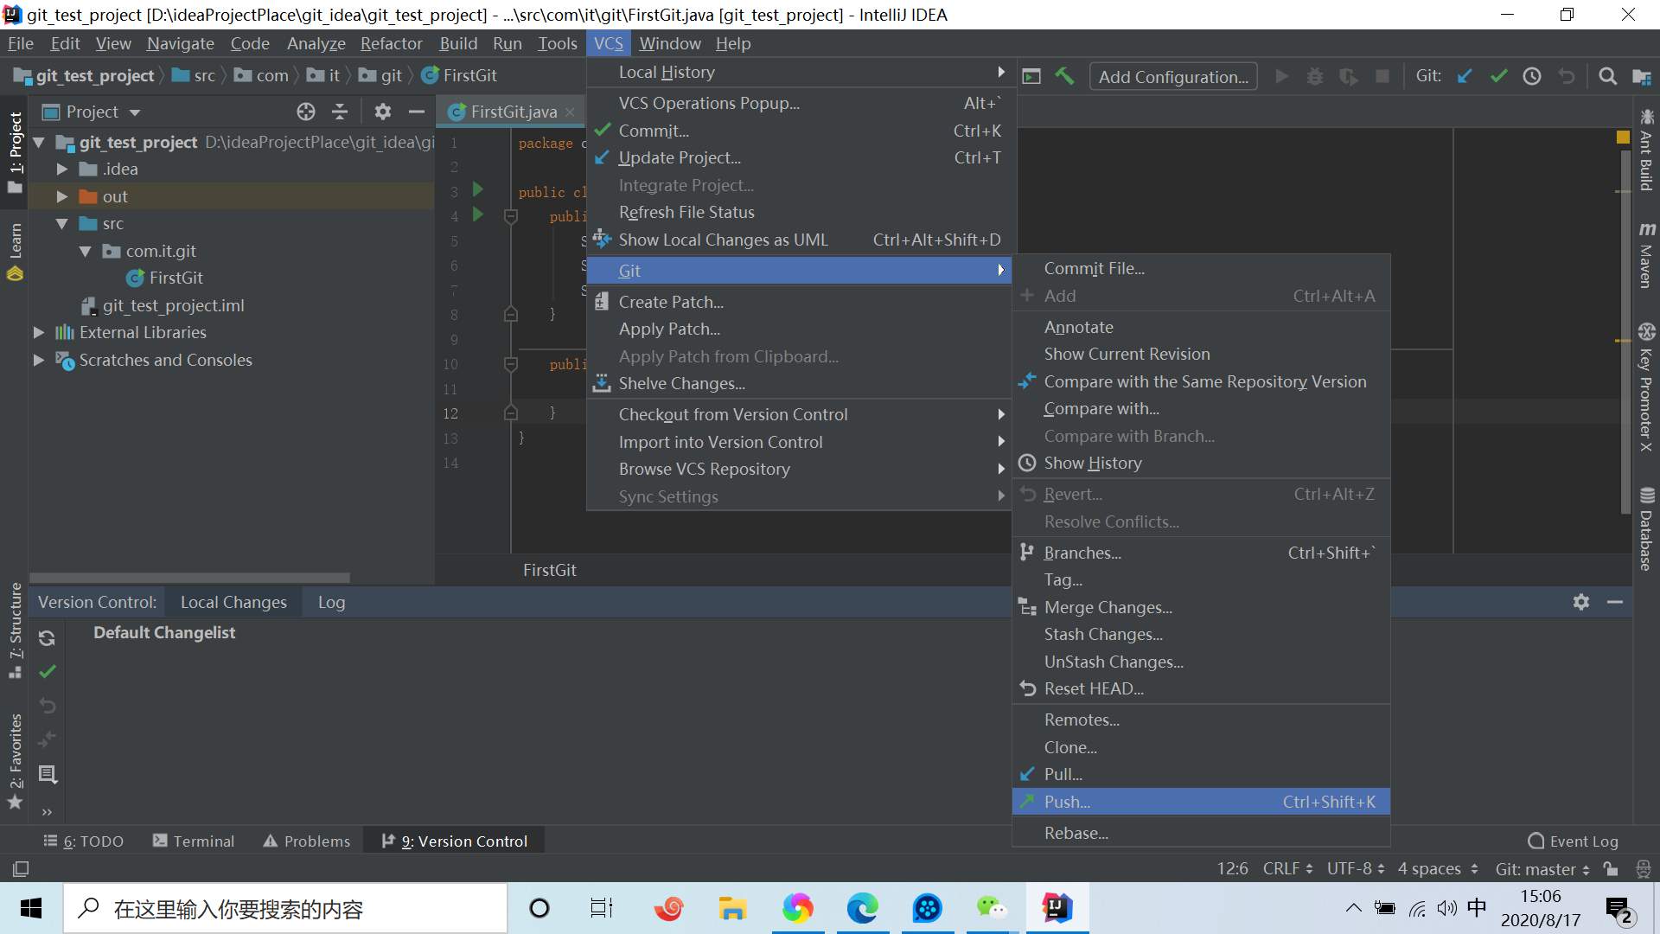Click the changelist preview icon in Version Control sidebar
The height and width of the screenshot is (934, 1660).
point(48,774)
